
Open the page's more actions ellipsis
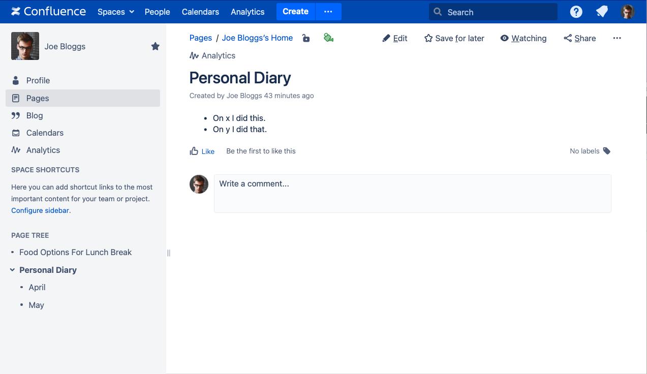[617, 38]
